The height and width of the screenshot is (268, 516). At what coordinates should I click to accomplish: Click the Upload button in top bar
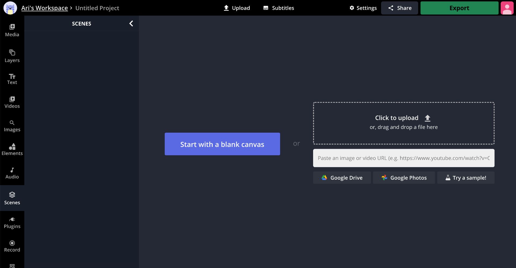click(x=237, y=8)
